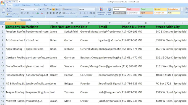Toggle top vertical alignment
This screenshot has width=188, height=105.
(48, 9)
